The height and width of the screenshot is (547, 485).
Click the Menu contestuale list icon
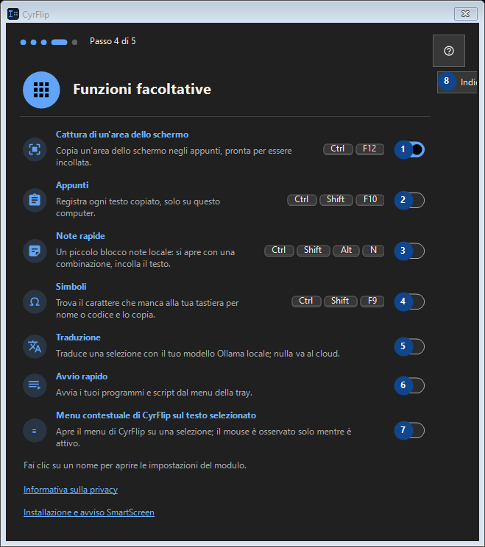35,431
